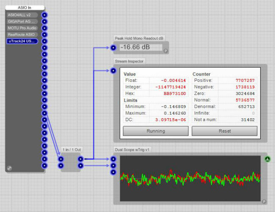The image size is (275, 212).
Task: Click the connector next to ASIO4ALL v2
Action: [44, 15]
